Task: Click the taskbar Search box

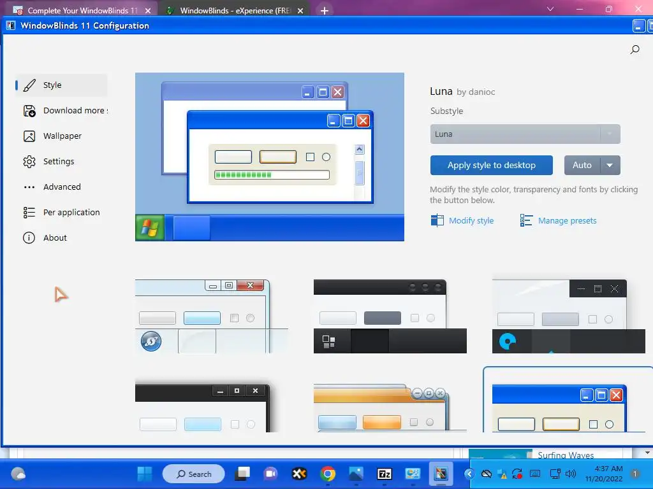Action: point(194,474)
